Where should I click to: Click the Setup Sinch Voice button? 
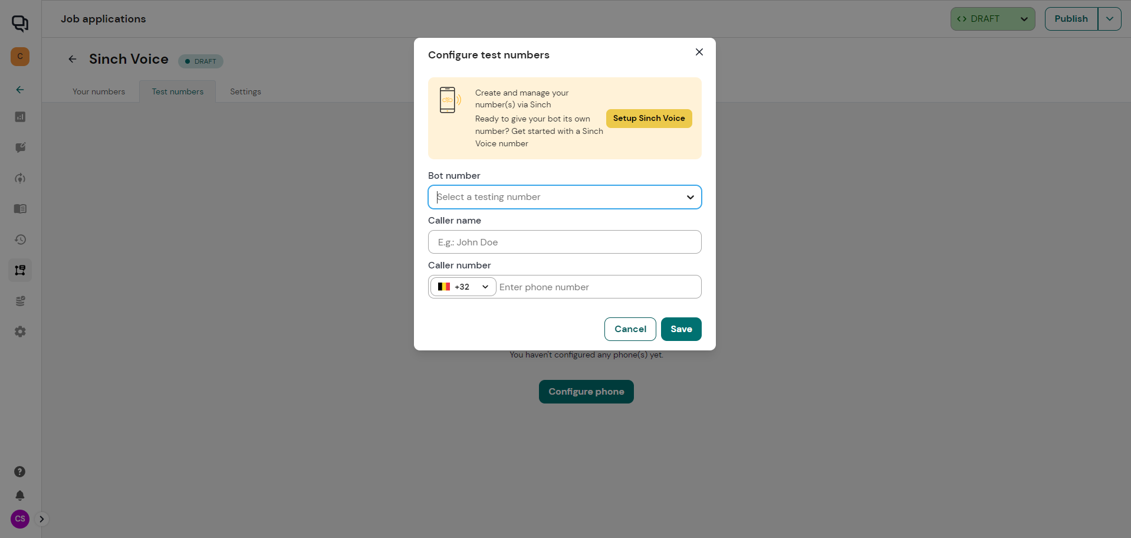click(x=649, y=119)
